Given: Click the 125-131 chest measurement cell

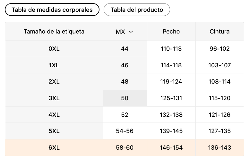Looking at the screenshot, I should coord(171,98).
